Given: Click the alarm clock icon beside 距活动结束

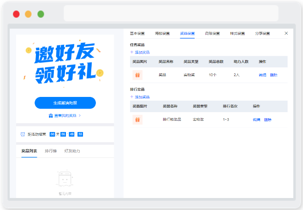Looking at the screenshot, I should pyautogui.click(x=23, y=134).
